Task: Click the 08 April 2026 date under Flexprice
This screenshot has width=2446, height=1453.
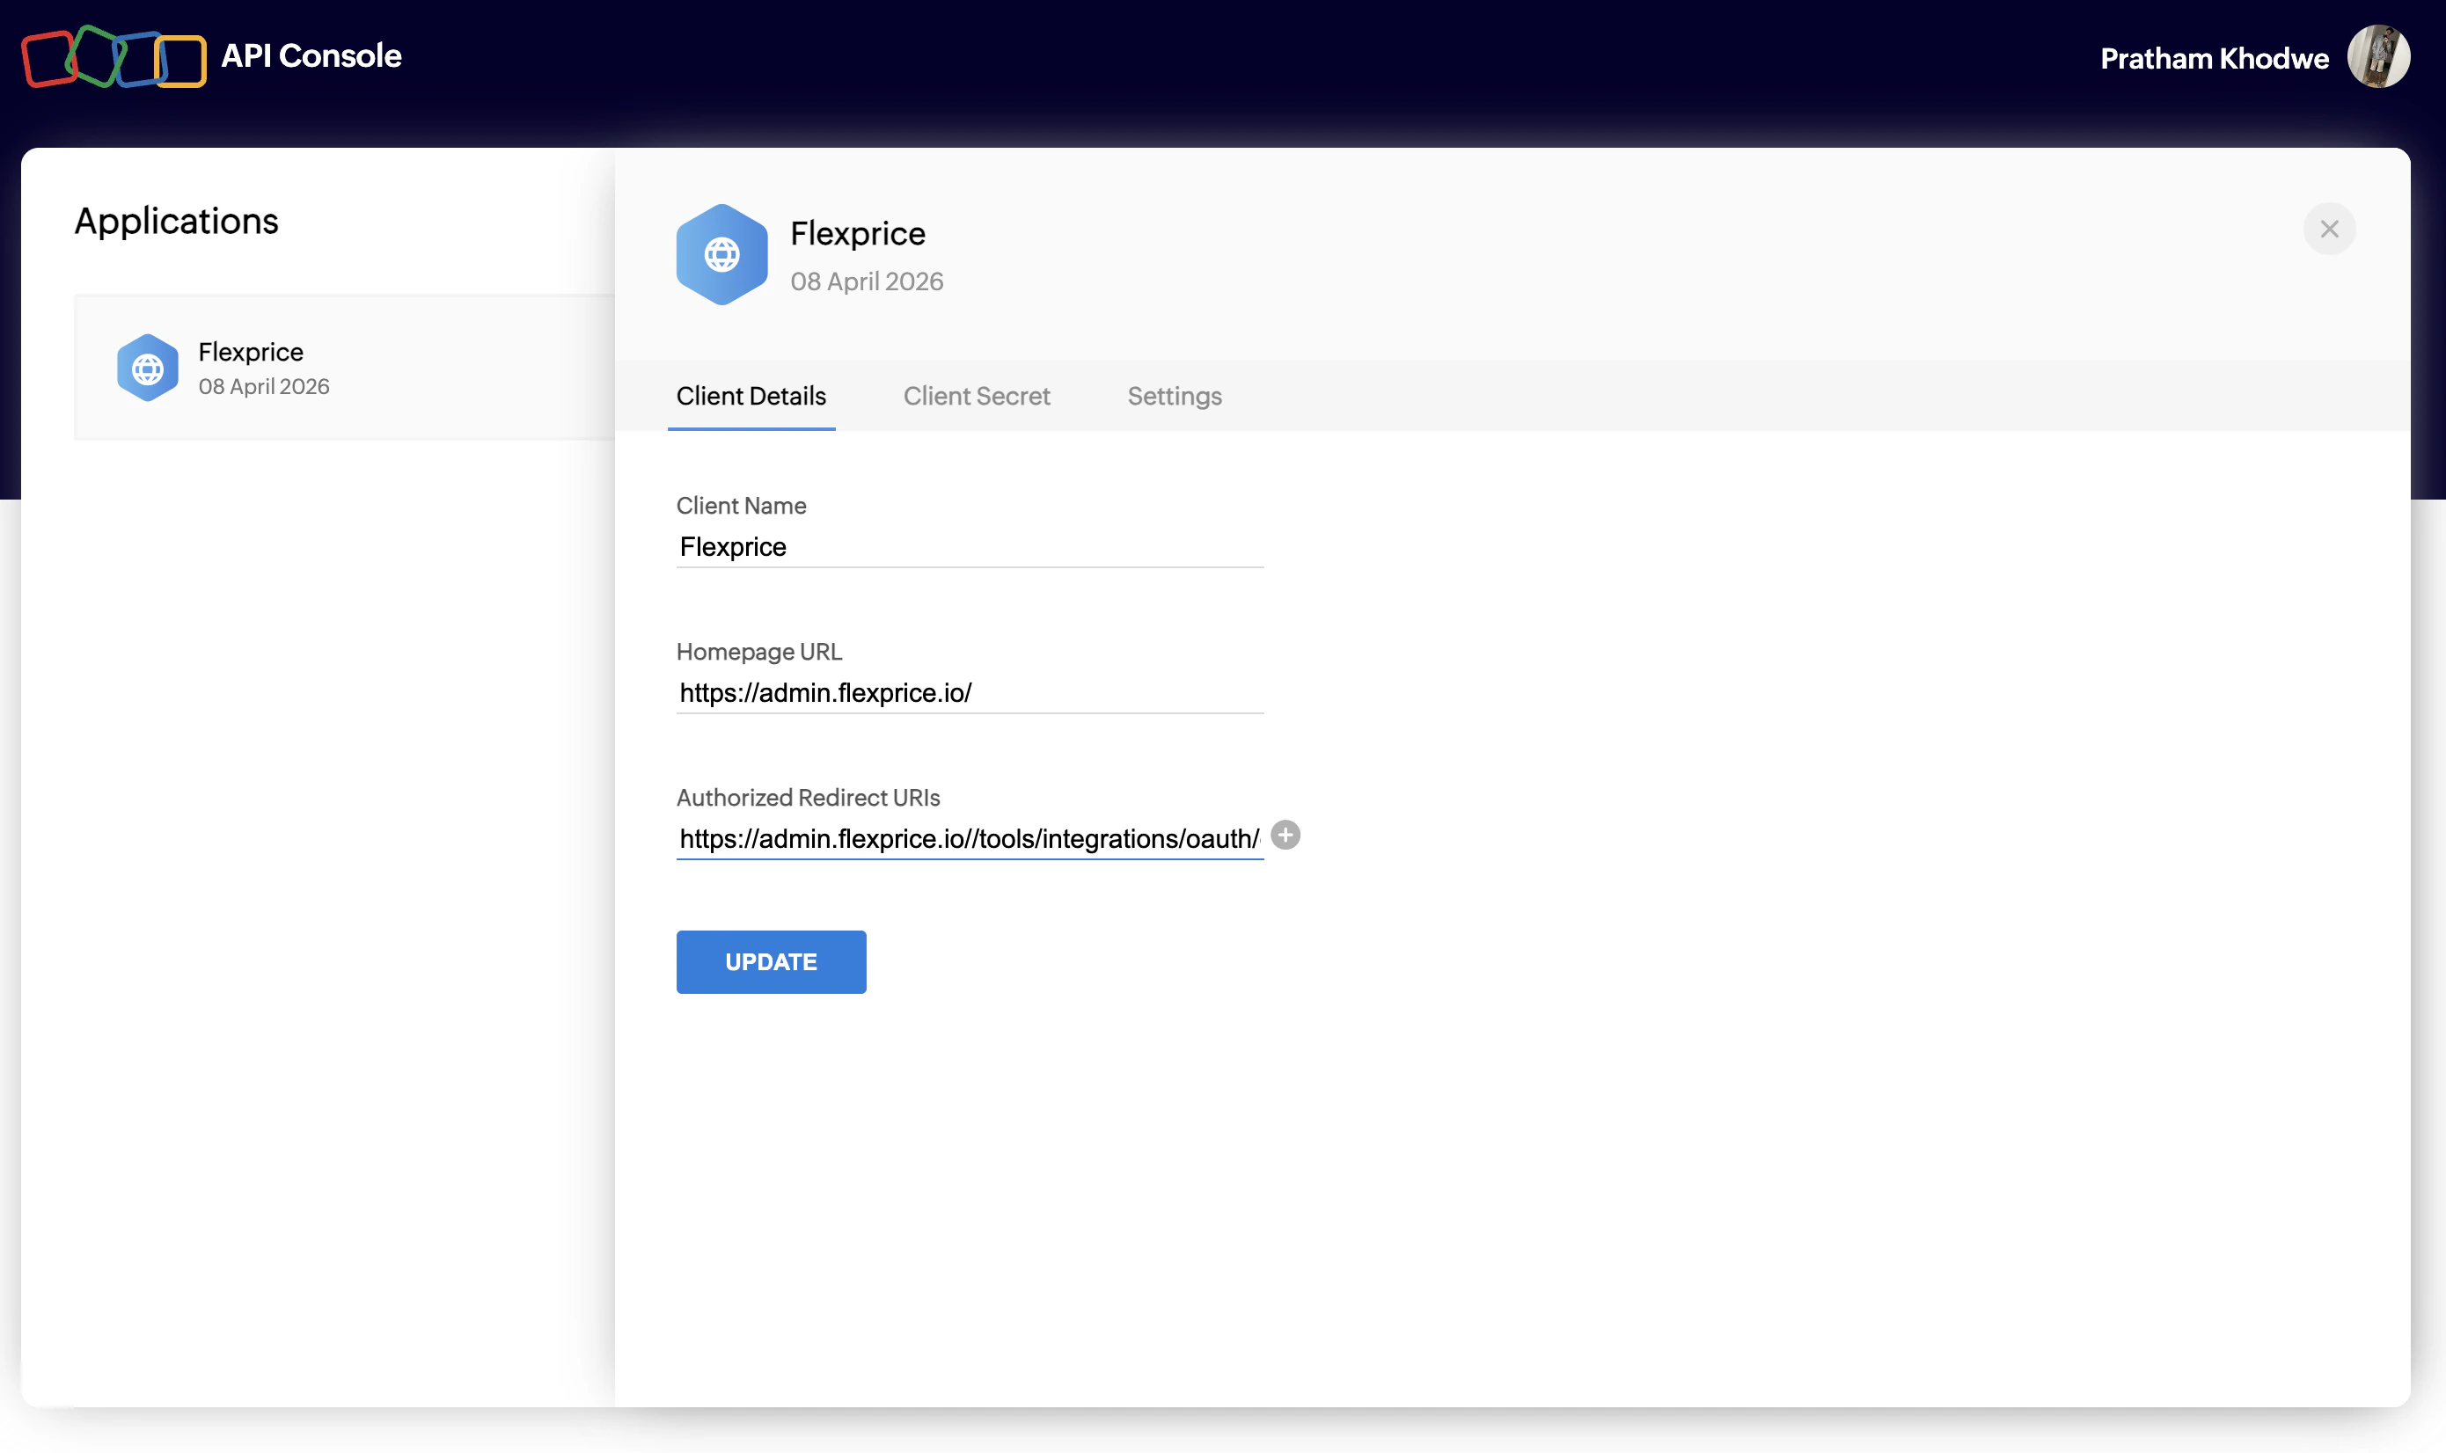Action: 262,386
